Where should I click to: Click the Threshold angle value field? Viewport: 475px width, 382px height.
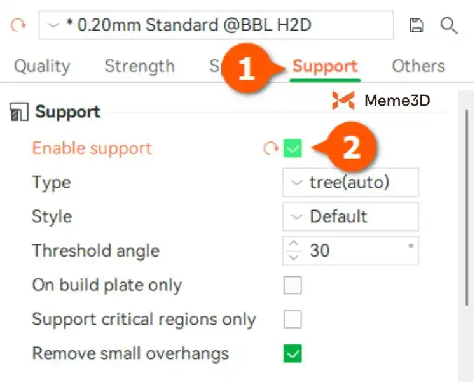point(356,251)
